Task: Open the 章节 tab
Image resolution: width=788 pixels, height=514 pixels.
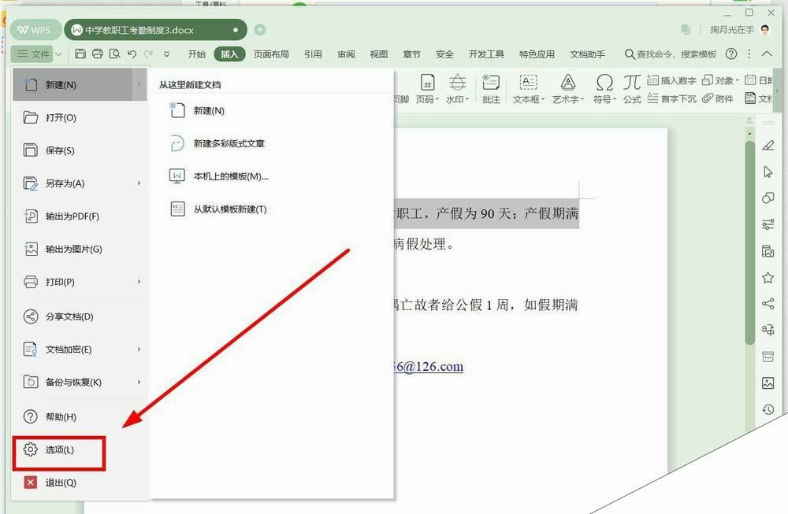Action: [x=411, y=54]
